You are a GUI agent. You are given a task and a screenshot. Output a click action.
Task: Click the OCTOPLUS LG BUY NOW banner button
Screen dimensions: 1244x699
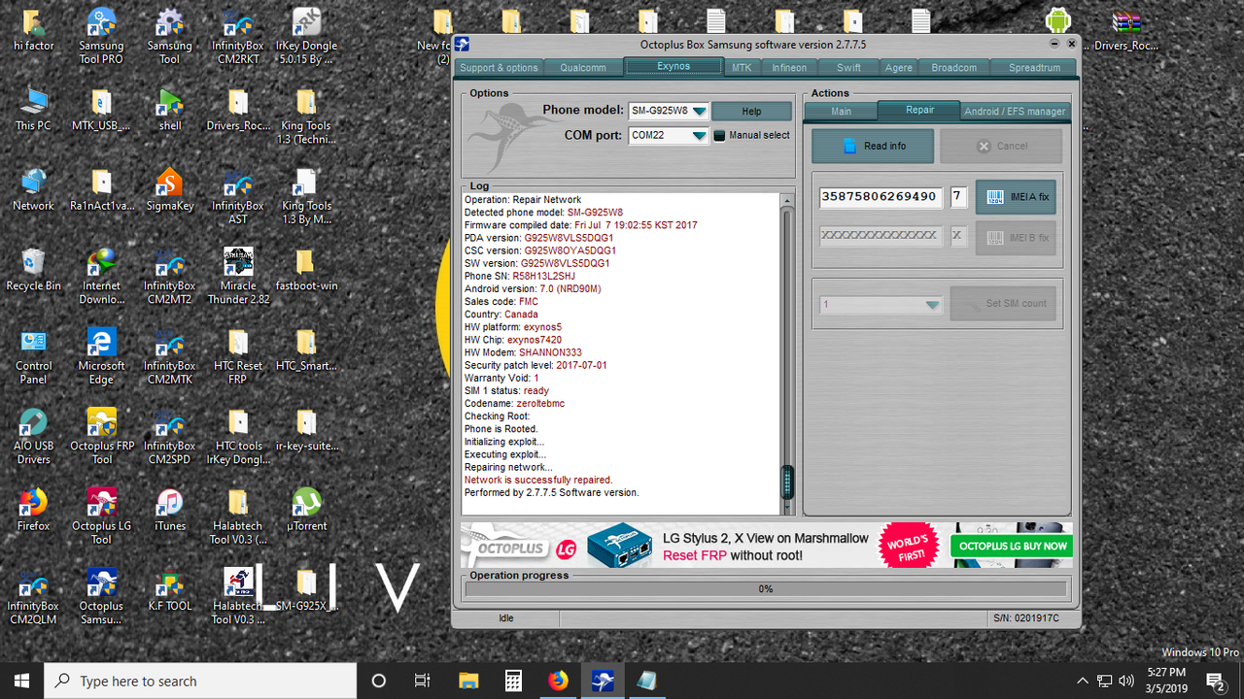1012,546
